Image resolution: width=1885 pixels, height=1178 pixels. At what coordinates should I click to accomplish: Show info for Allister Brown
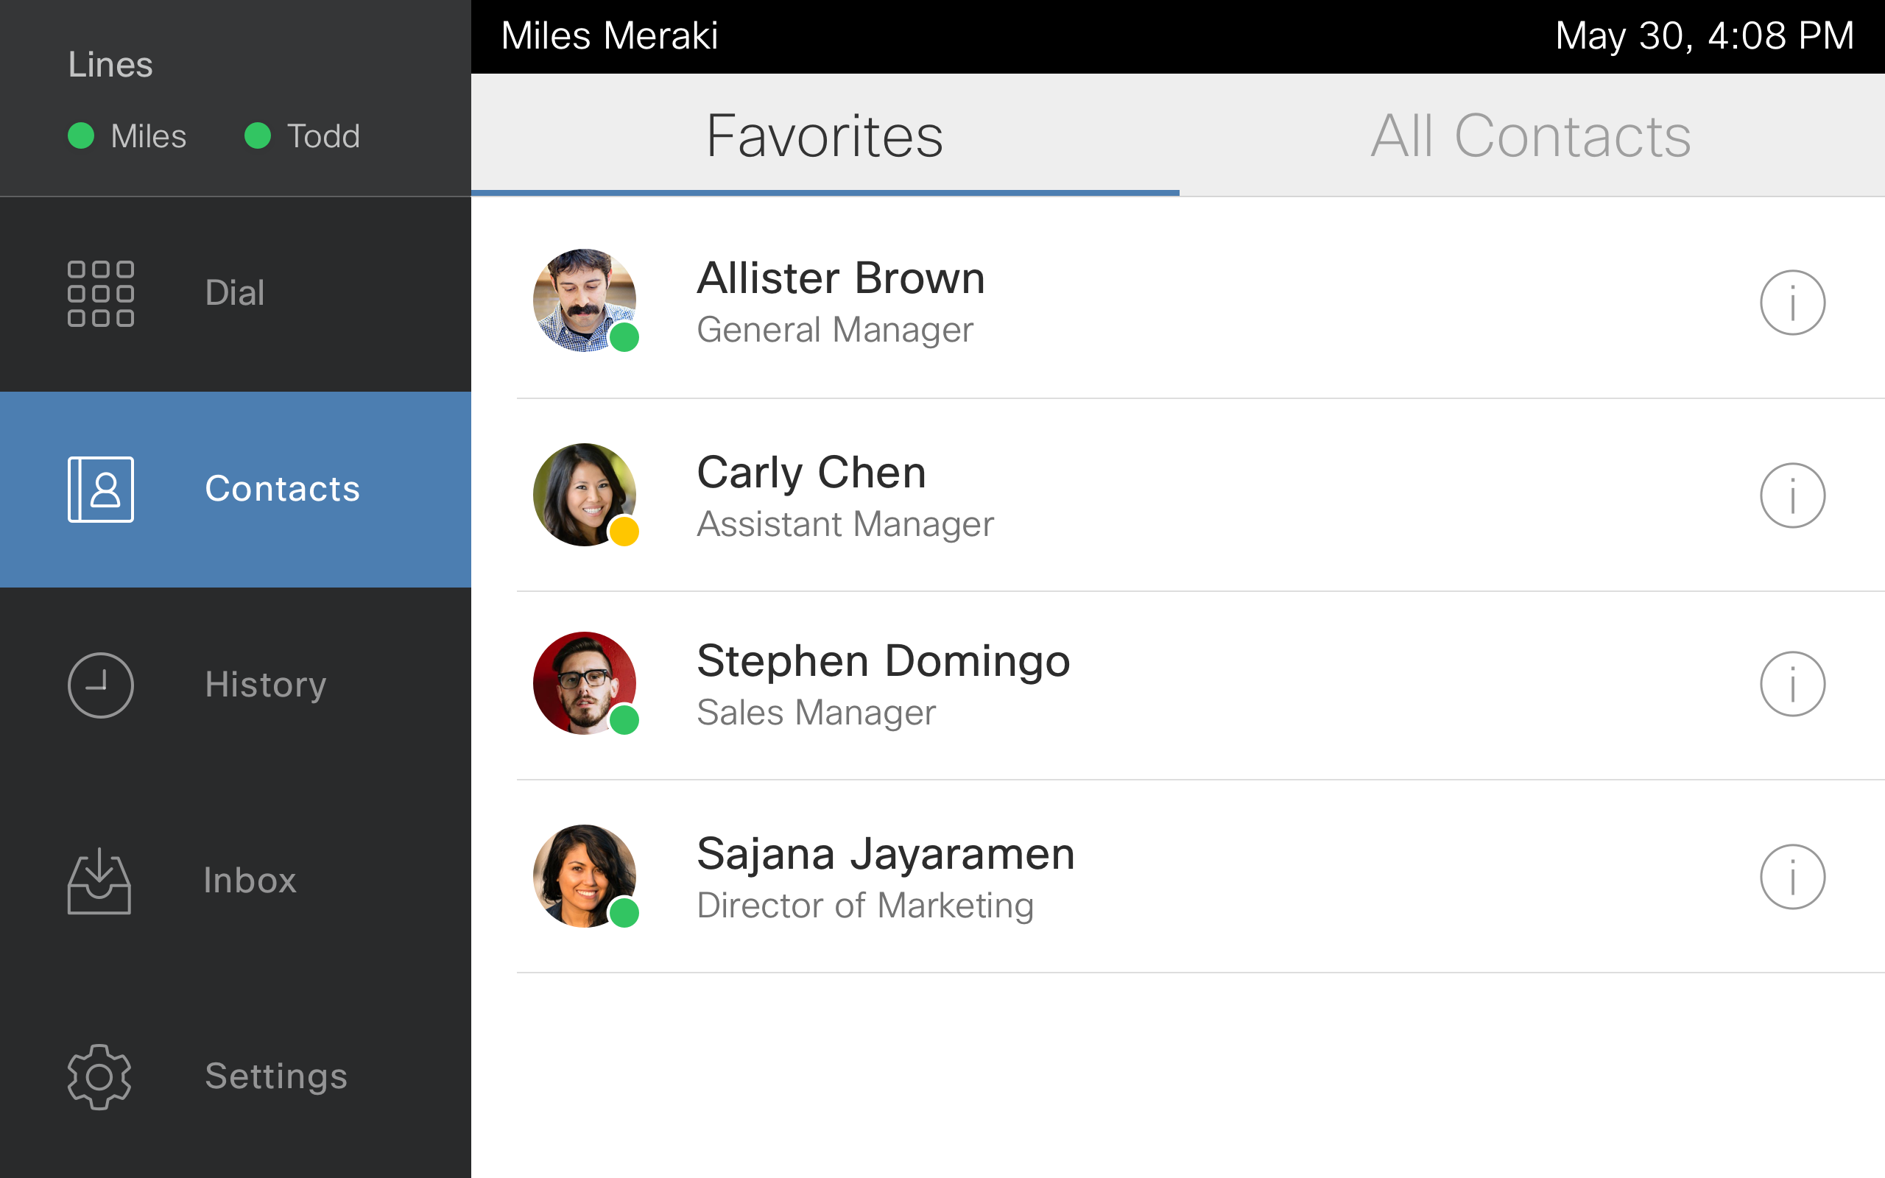(x=1792, y=303)
